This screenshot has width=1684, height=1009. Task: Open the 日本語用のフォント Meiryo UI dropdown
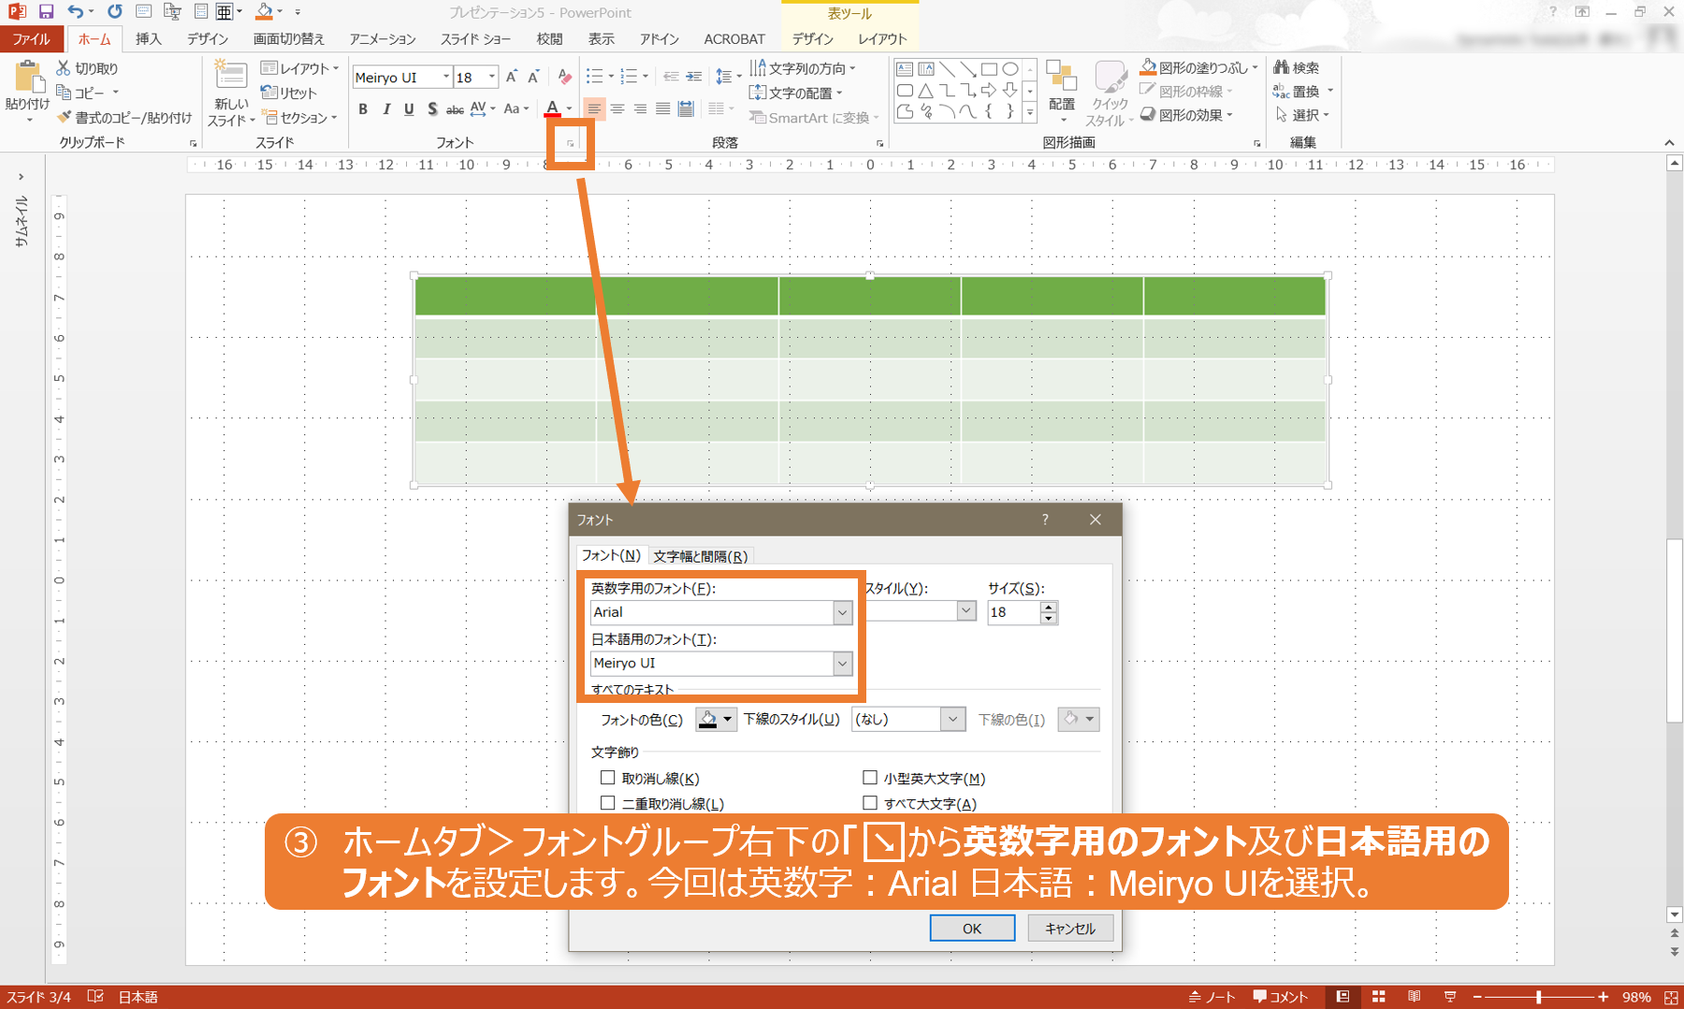(842, 664)
